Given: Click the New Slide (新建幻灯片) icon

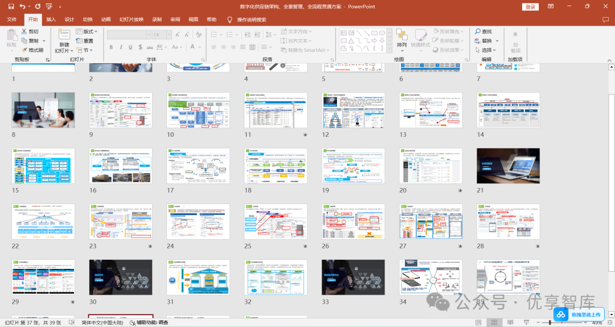Looking at the screenshot, I should pyautogui.click(x=64, y=35).
